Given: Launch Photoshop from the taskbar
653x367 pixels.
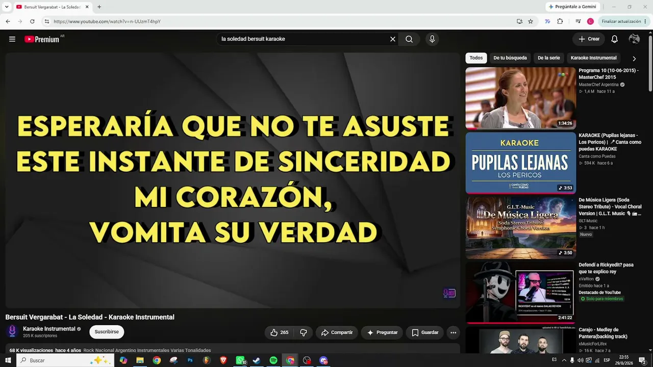Looking at the screenshot, I should tap(190, 360).
